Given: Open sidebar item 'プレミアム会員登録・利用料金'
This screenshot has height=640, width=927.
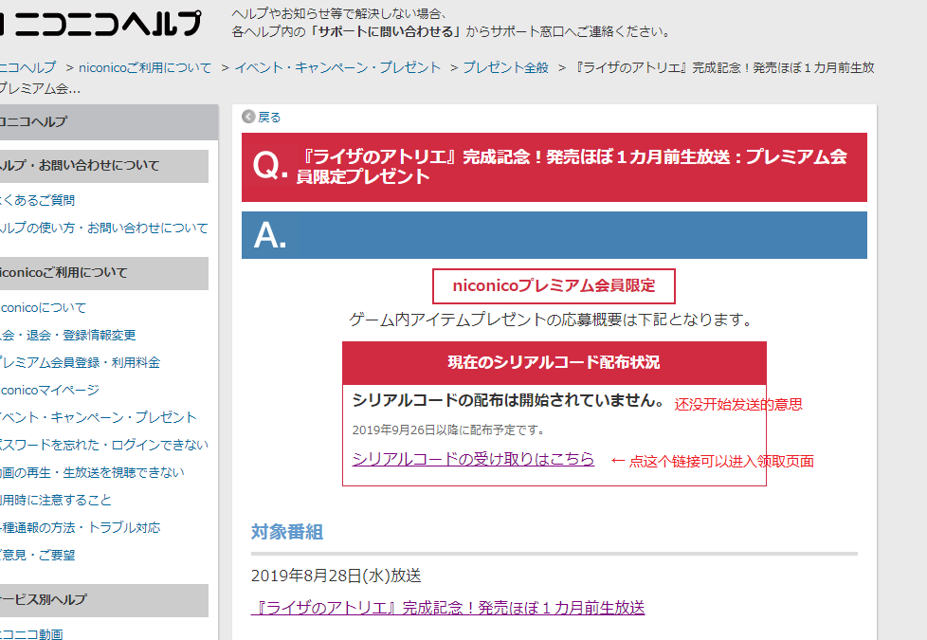Looking at the screenshot, I should pos(80,362).
